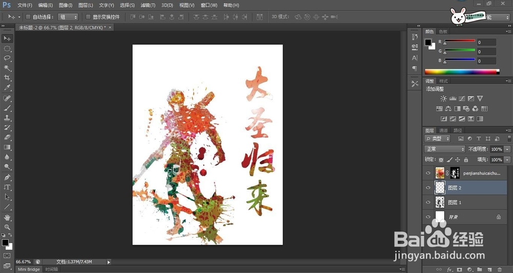Open the 文件(F) menu
This screenshot has height=273, width=513.
coord(25,5)
